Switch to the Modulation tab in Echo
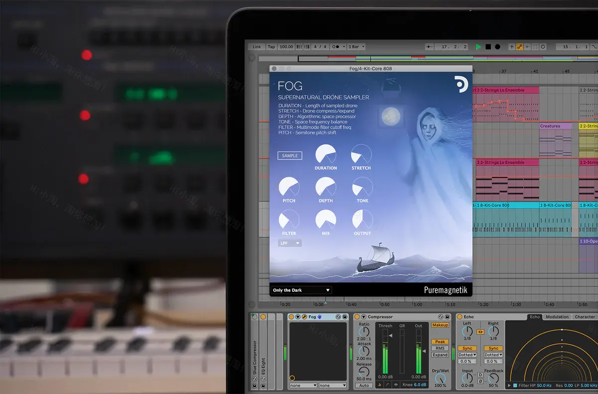 pyautogui.click(x=557, y=317)
